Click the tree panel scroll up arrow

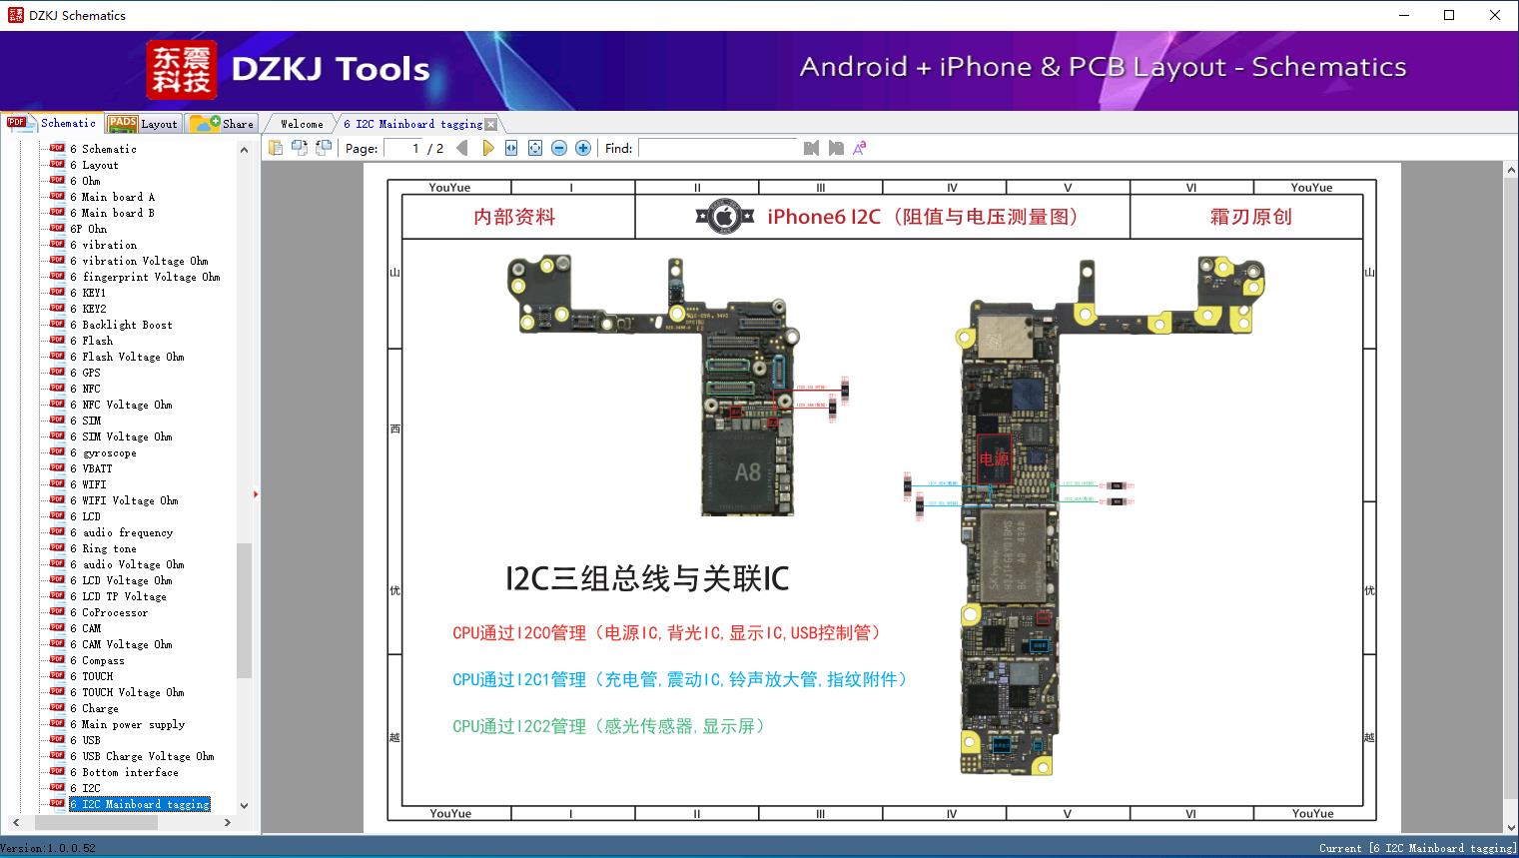[244, 150]
